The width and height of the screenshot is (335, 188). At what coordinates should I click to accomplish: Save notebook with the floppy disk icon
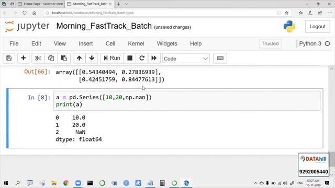coord(9,58)
